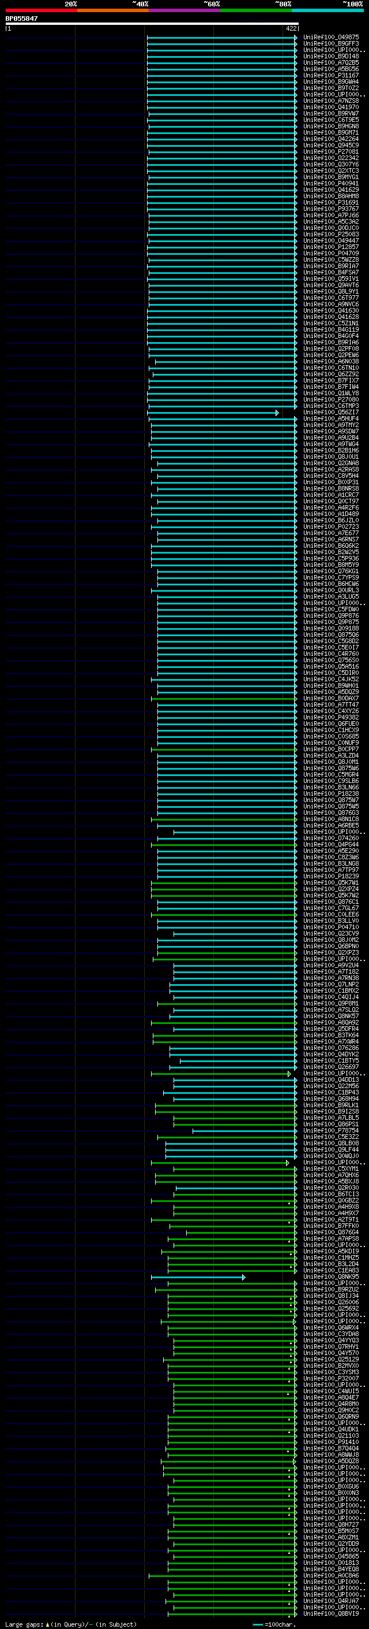Select label UniRef100_A1CRC7
Viewport: 369px width, 1629px height.
(x=330, y=495)
